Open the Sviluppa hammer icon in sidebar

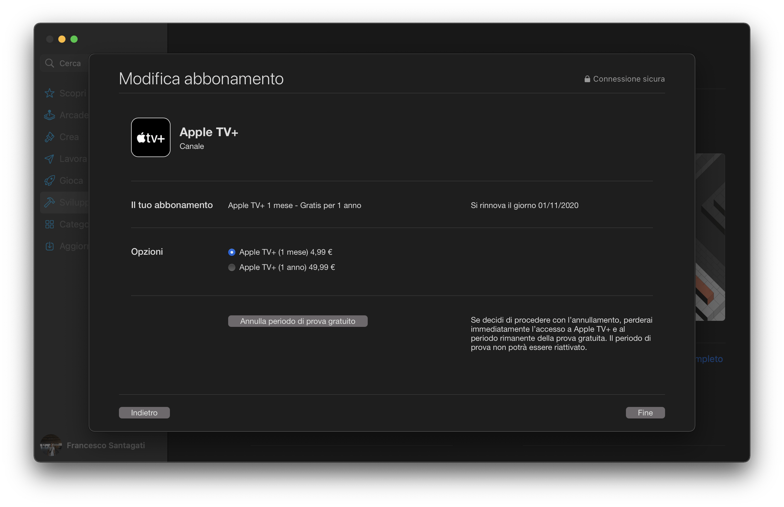[49, 203]
